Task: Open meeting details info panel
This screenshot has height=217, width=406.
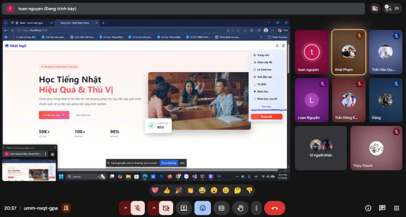Action: click(368, 208)
